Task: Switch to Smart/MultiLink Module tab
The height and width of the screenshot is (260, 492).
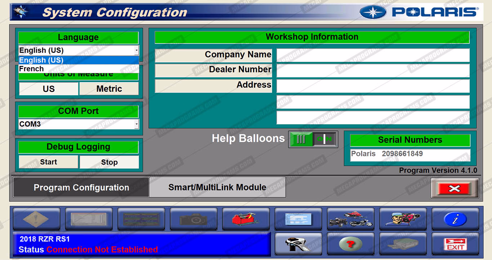Action: (x=218, y=187)
